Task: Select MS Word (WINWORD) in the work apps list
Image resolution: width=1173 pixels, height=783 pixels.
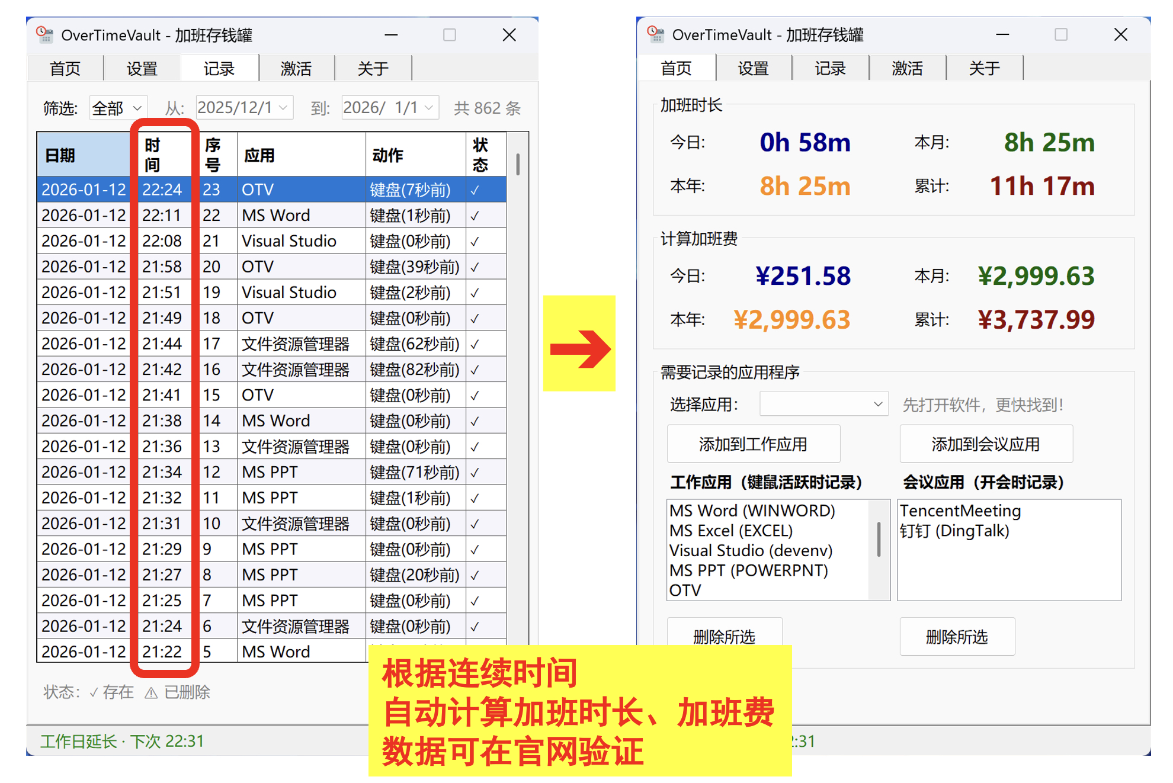Action: tap(752, 511)
